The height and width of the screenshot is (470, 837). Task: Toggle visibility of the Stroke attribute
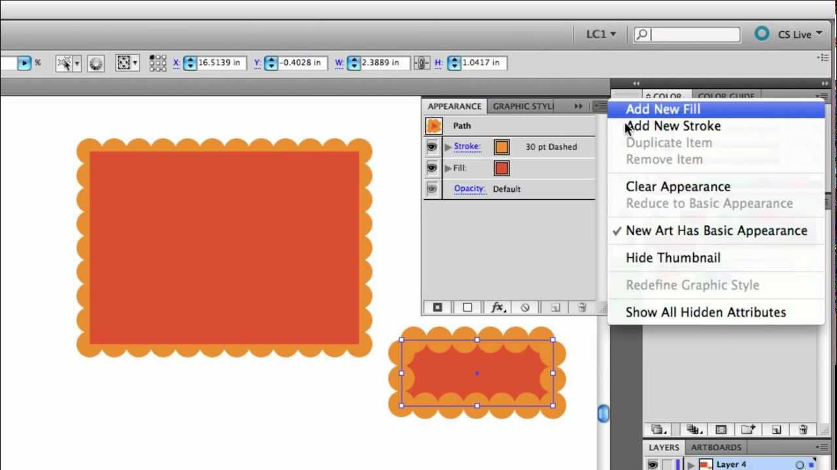point(432,146)
